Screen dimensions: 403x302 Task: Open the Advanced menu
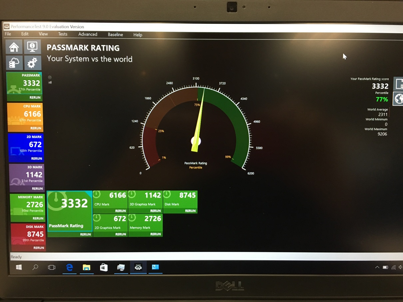pyautogui.click(x=88, y=34)
